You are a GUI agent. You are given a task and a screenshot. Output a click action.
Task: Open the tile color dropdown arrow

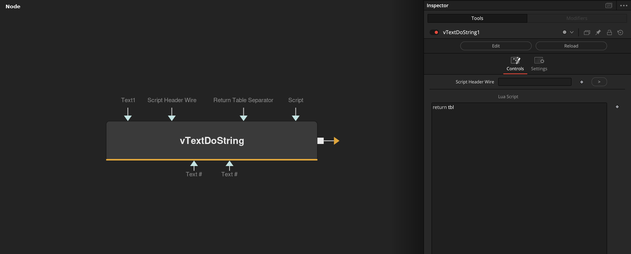pos(571,32)
